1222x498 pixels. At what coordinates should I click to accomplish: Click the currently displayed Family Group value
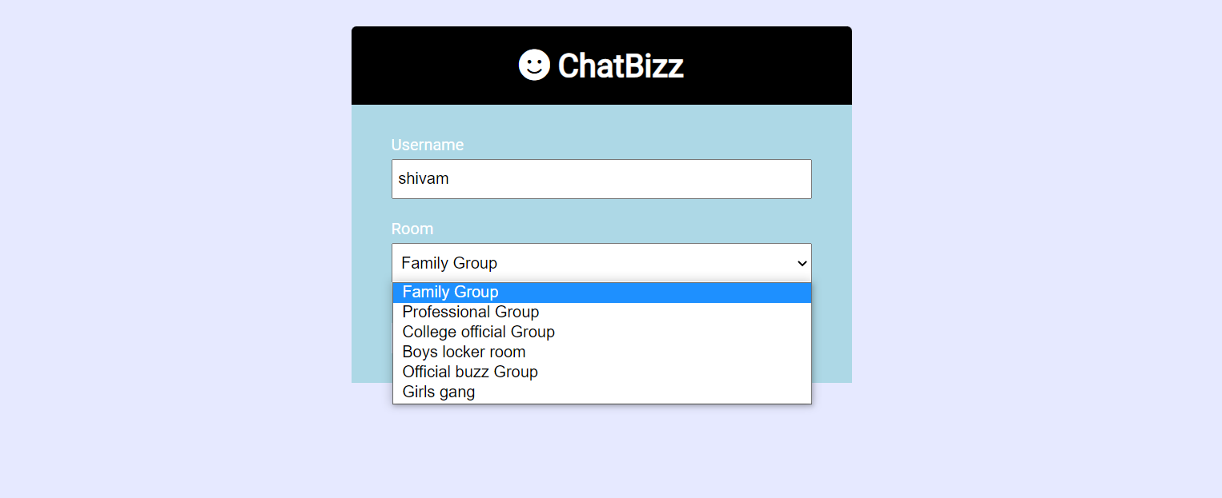pos(448,263)
